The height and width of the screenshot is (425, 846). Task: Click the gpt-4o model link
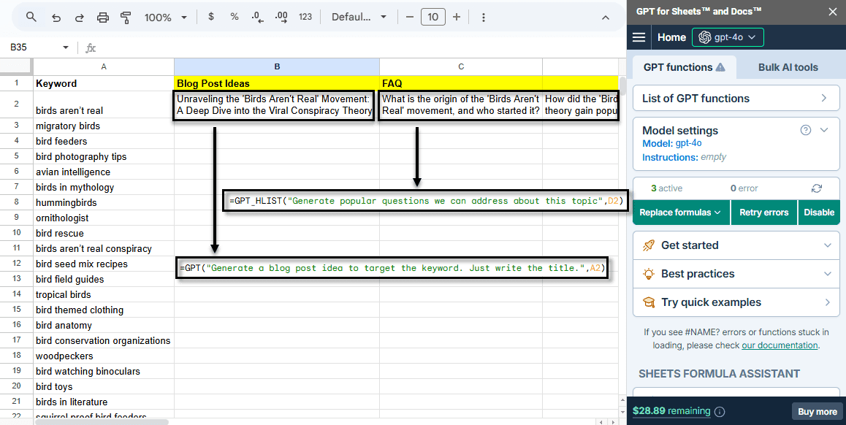[688, 143]
